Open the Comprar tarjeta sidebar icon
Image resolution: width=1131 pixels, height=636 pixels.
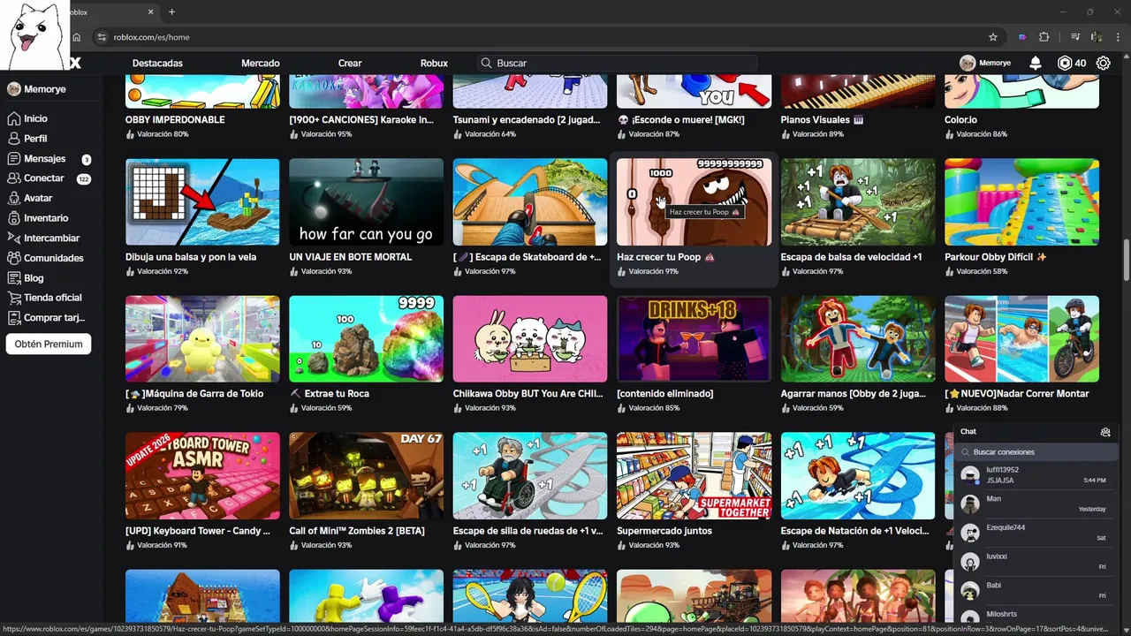coord(13,318)
